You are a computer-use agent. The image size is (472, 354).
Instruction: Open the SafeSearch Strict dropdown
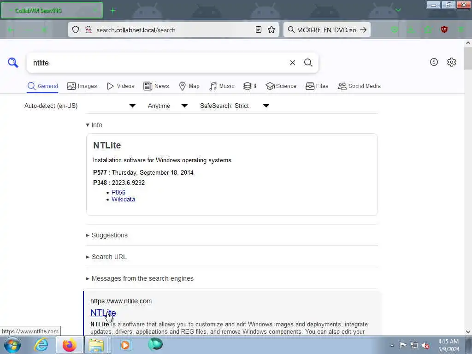(x=234, y=106)
